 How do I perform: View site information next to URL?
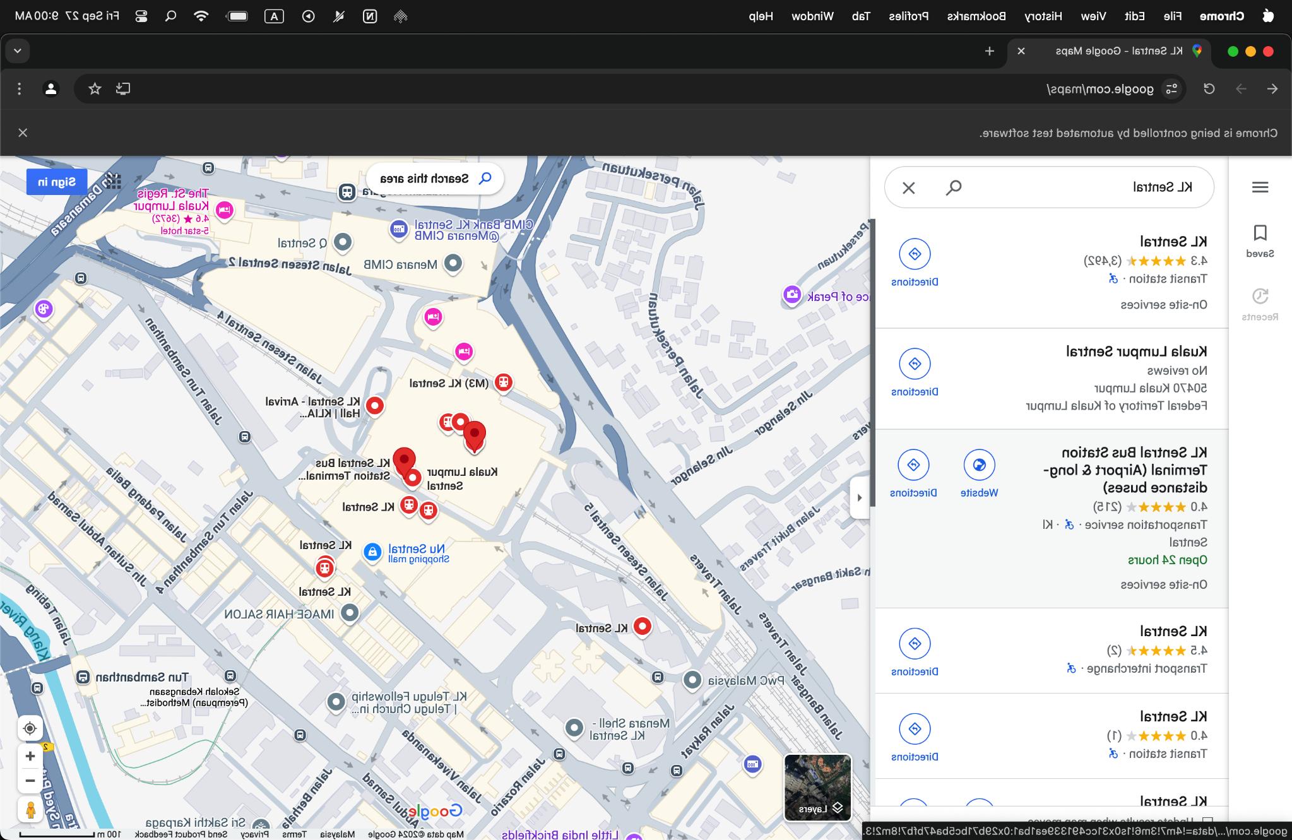pos(1171,89)
